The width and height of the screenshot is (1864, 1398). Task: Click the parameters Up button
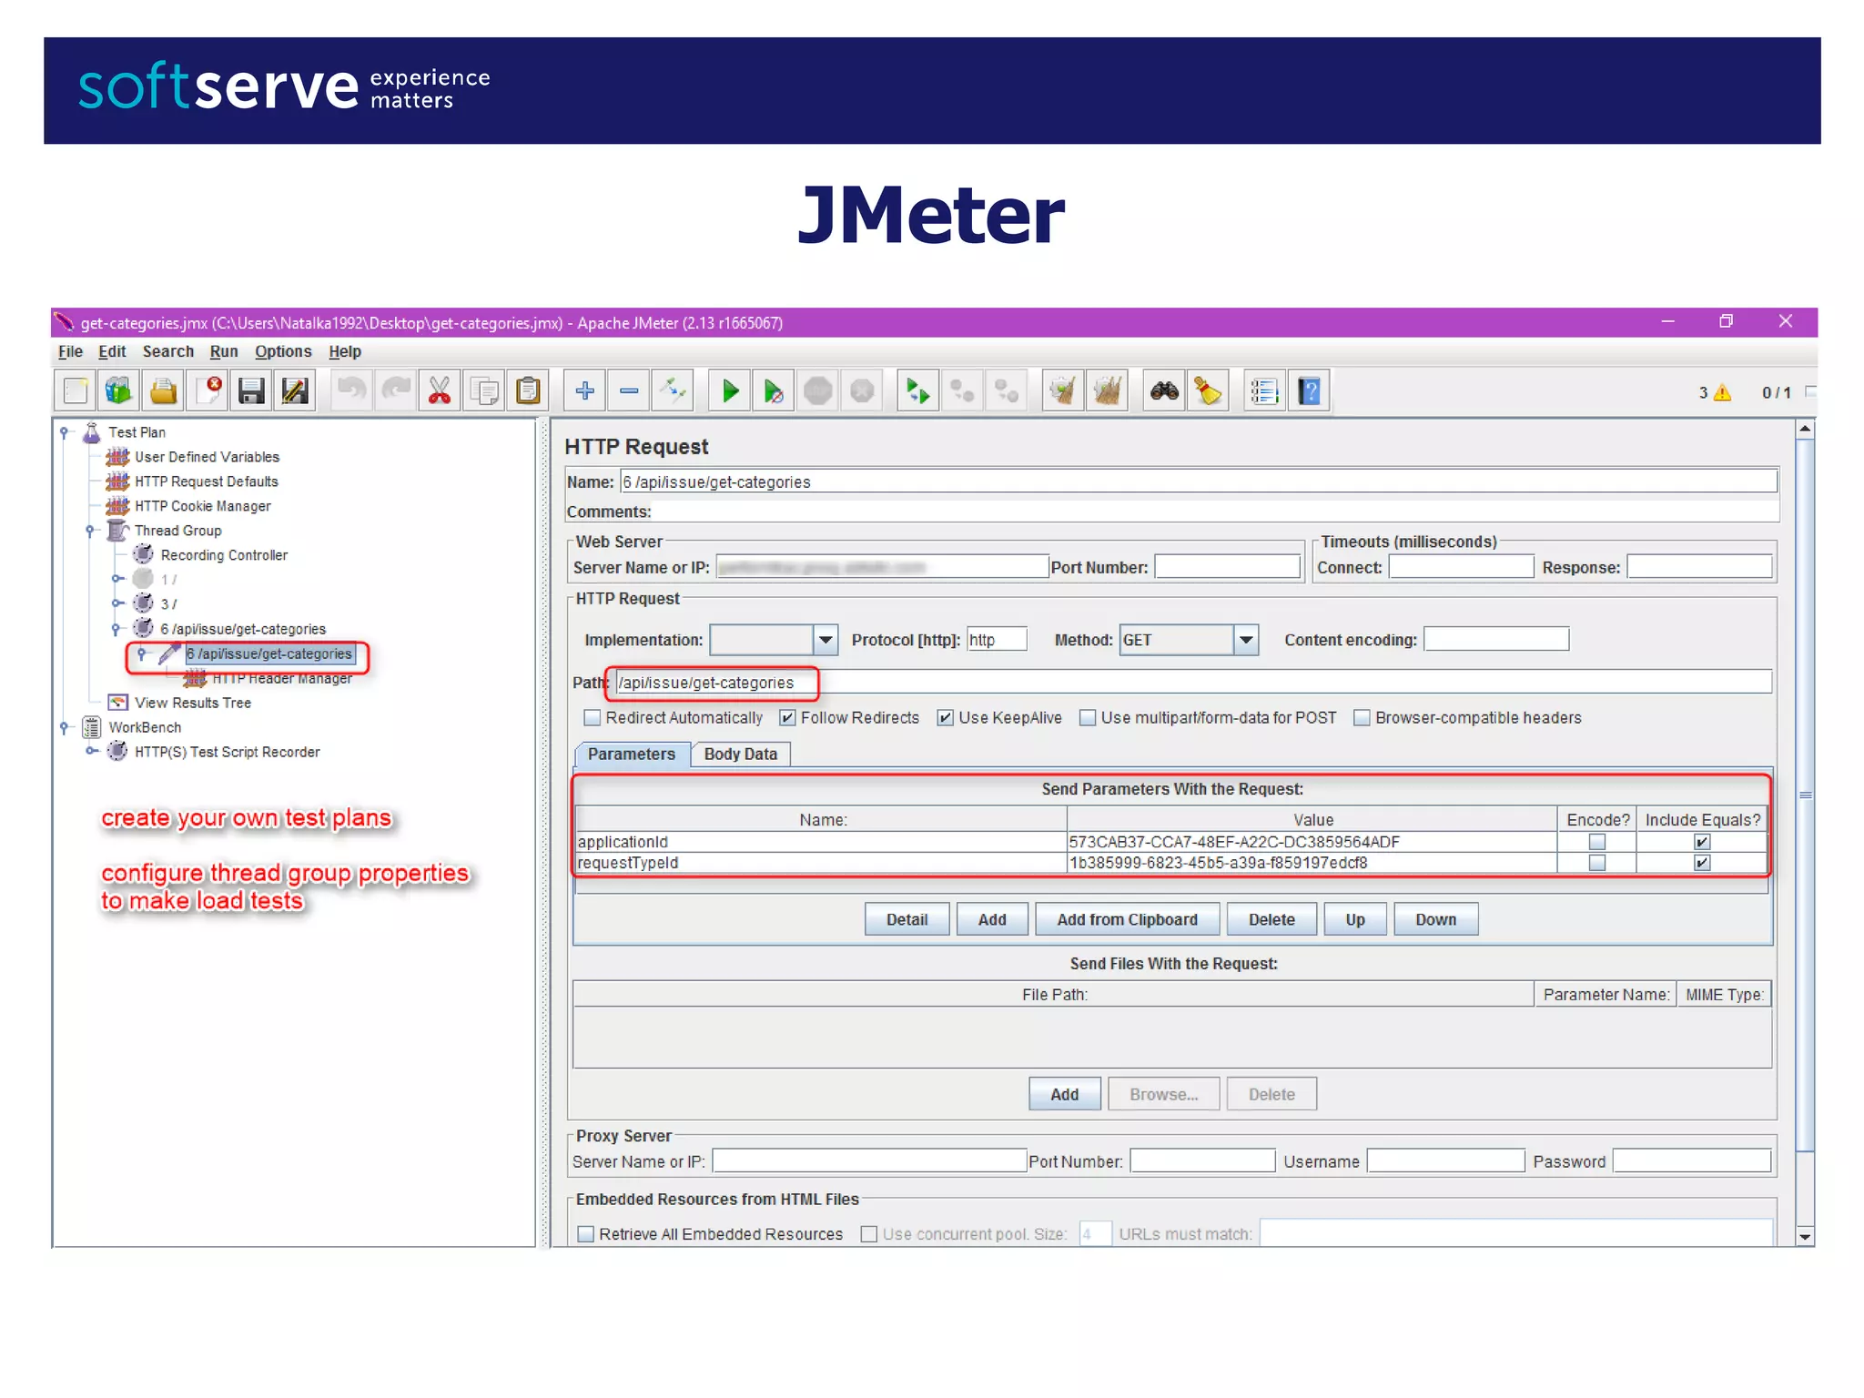point(1355,919)
